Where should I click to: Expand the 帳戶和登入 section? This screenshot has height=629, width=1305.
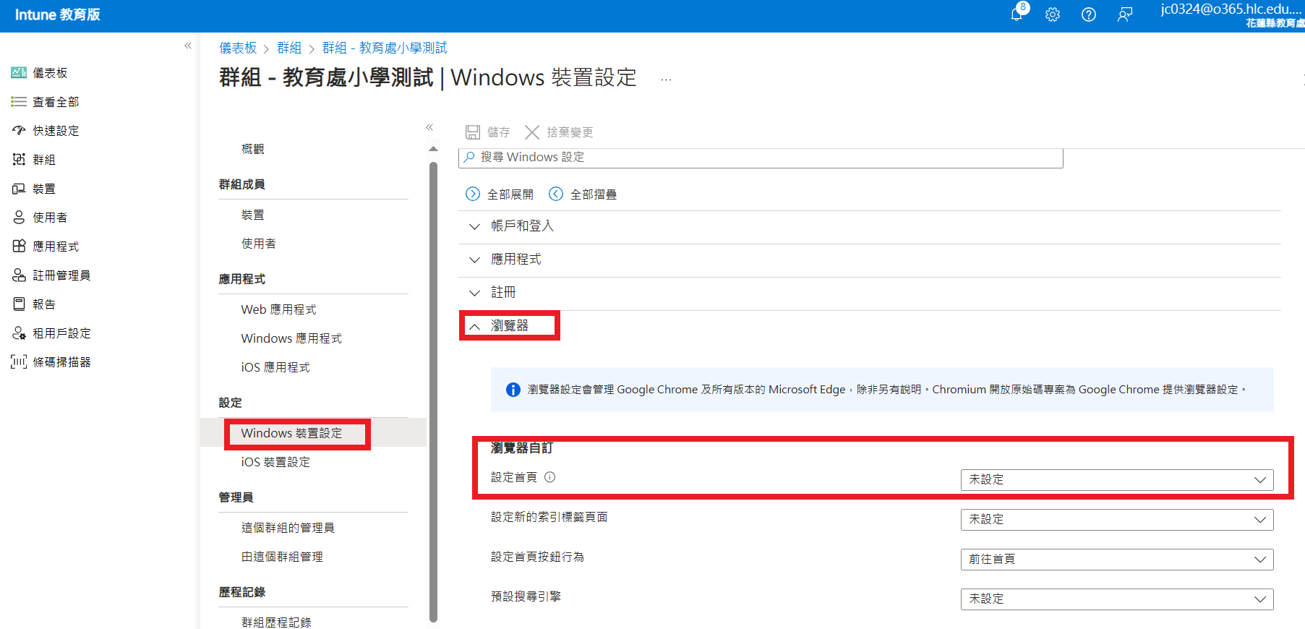522,226
